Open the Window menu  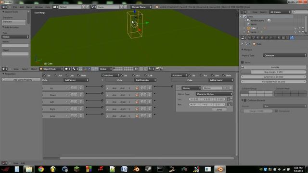pyautogui.click(x=38, y=7)
